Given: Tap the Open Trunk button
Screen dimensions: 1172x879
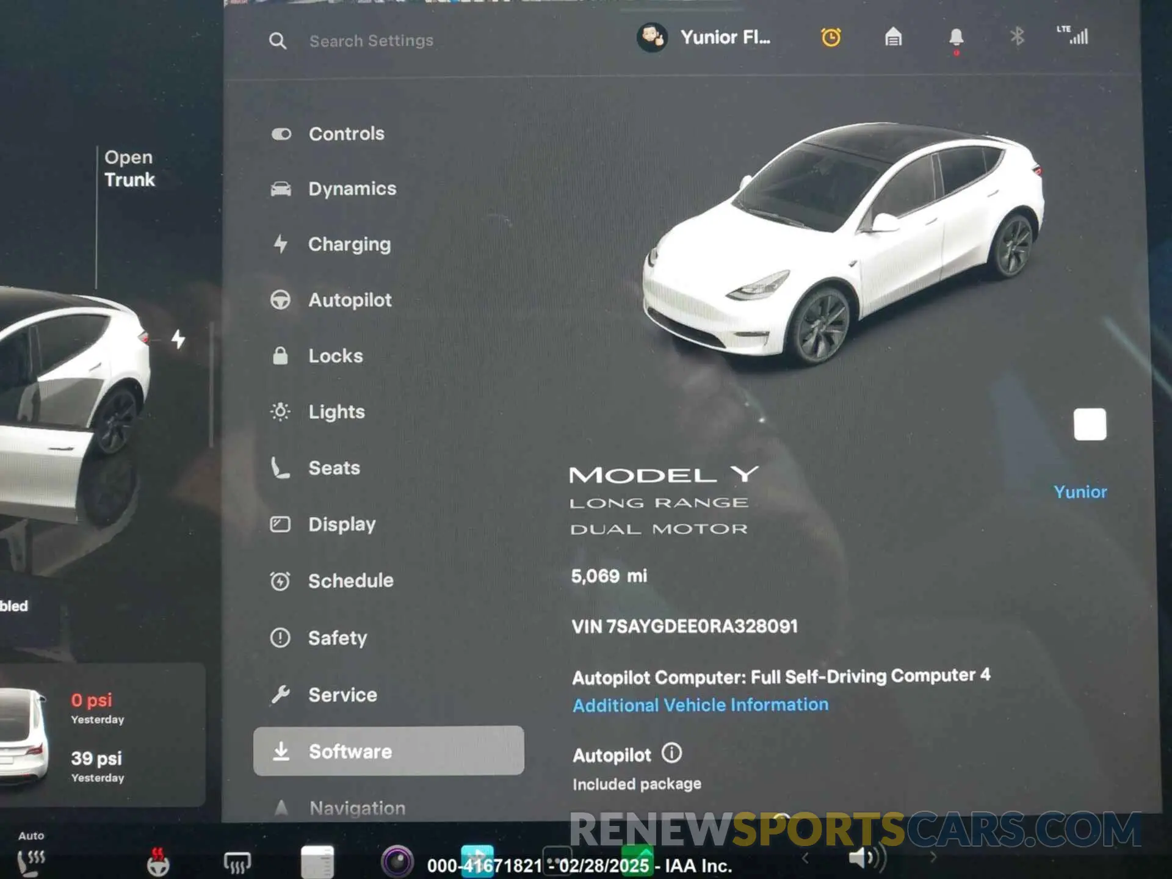Looking at the screenshot, I should pyautogui.click(x=129, y=168).
